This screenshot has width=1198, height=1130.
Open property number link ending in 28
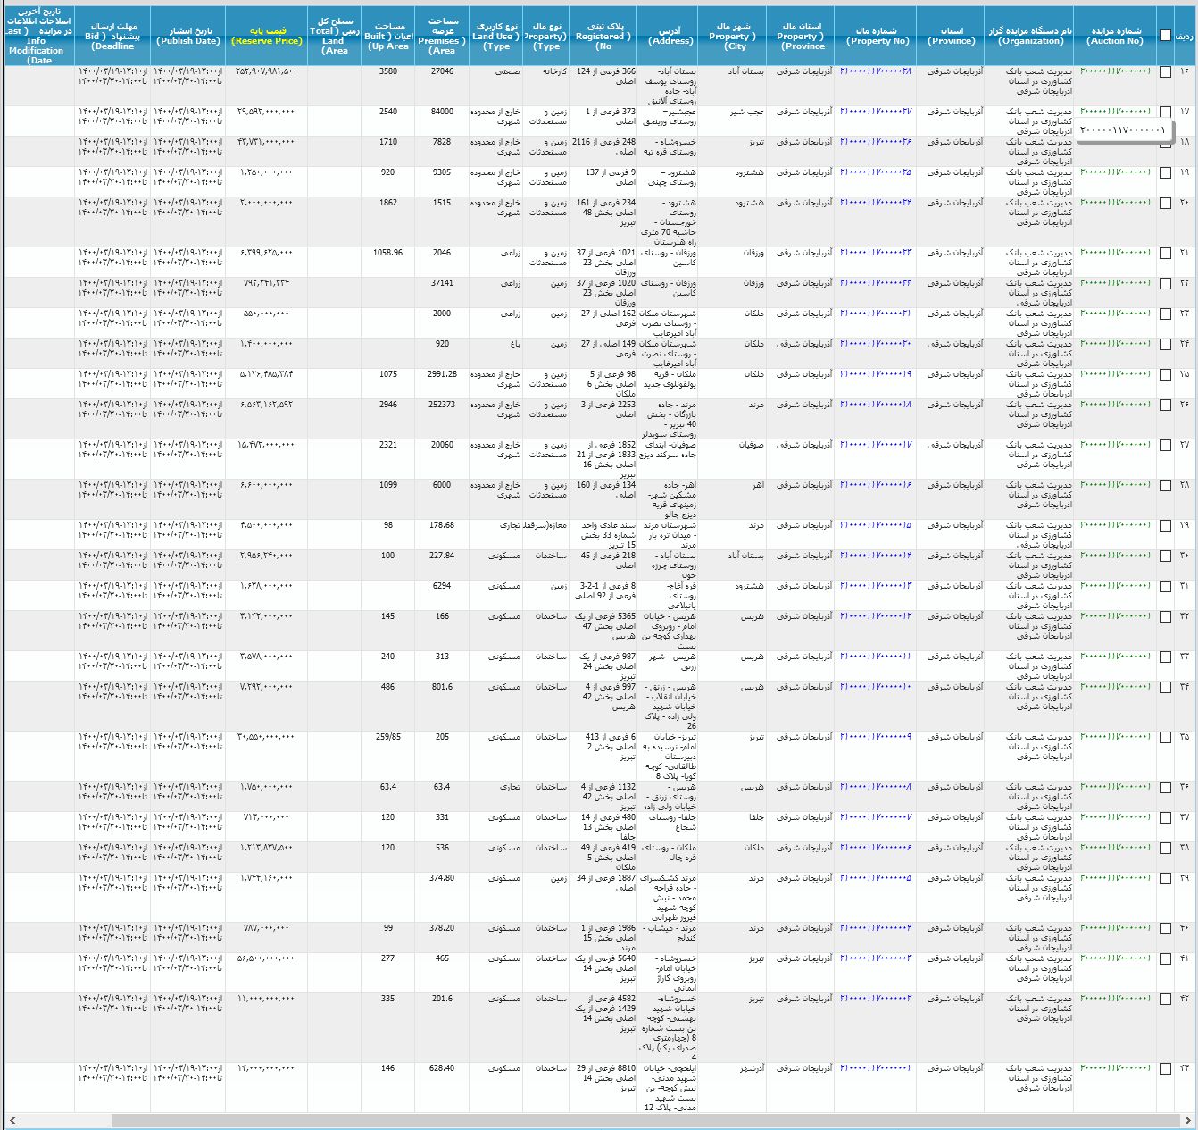coord(876,71)
